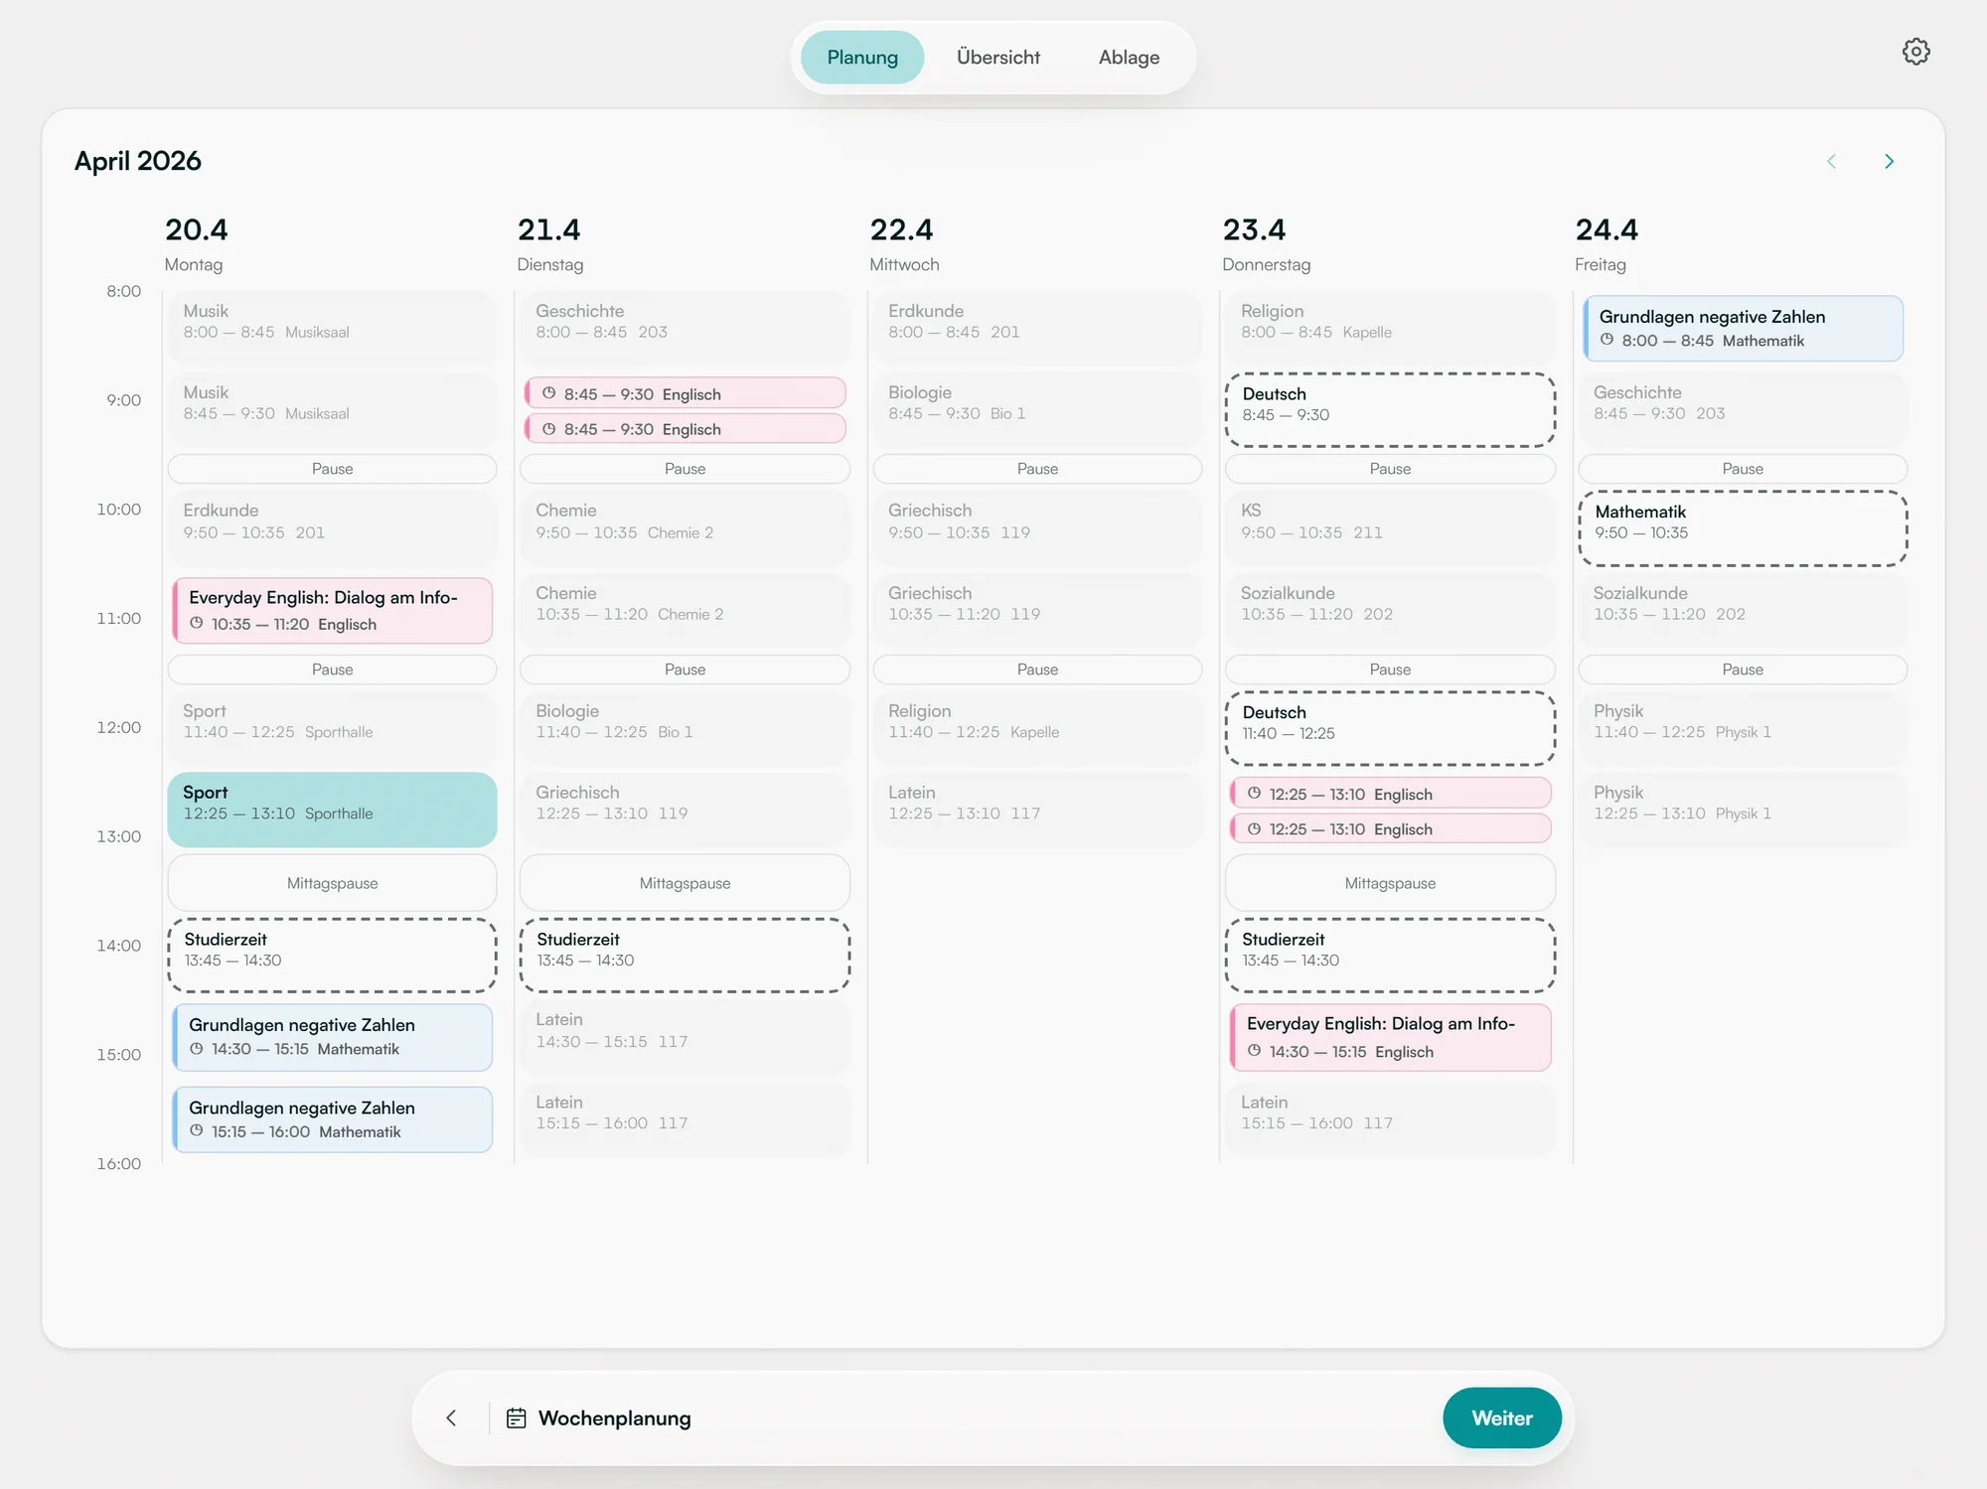Open Everyday English card on Monday 10:35
The image size is (1987, 1489).
pyautogui.click(x=332, y=610)
